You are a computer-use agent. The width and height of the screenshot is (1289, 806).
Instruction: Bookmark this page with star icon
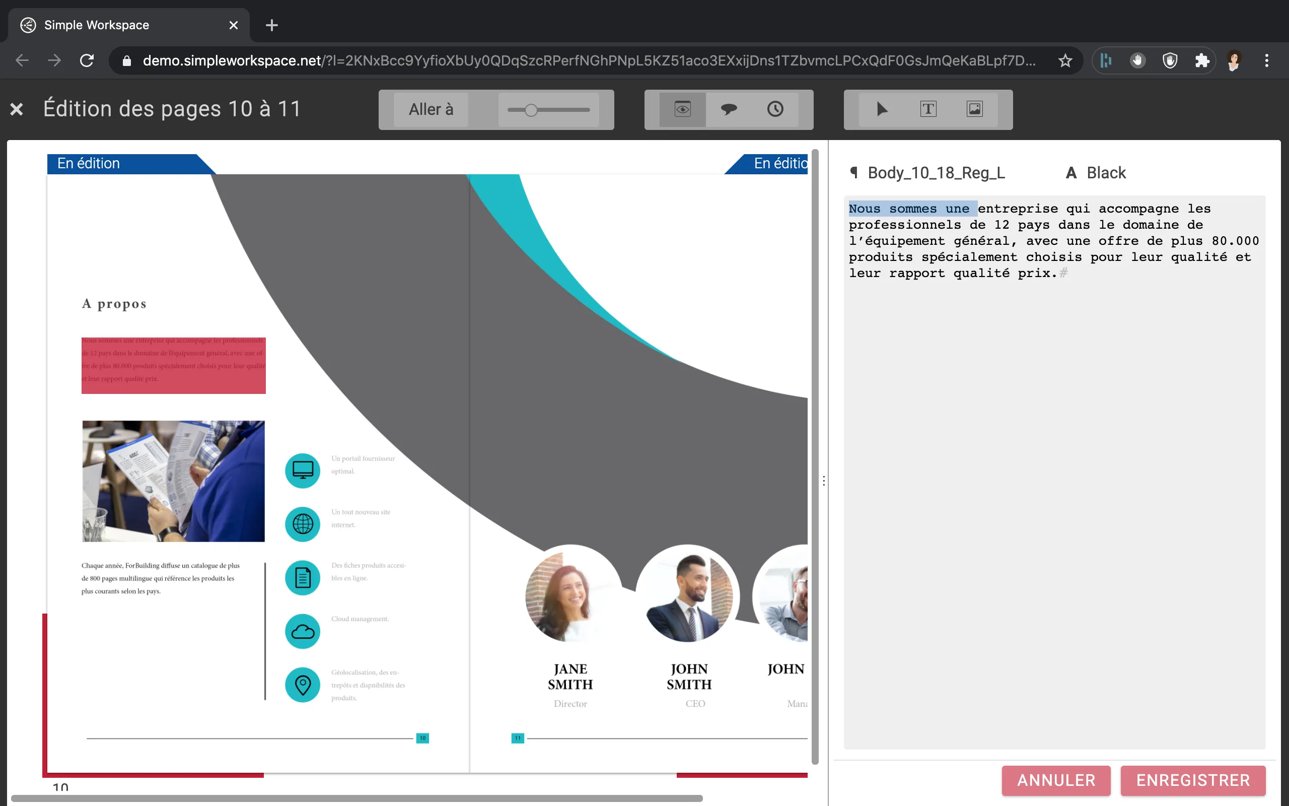click(1065, 61)
